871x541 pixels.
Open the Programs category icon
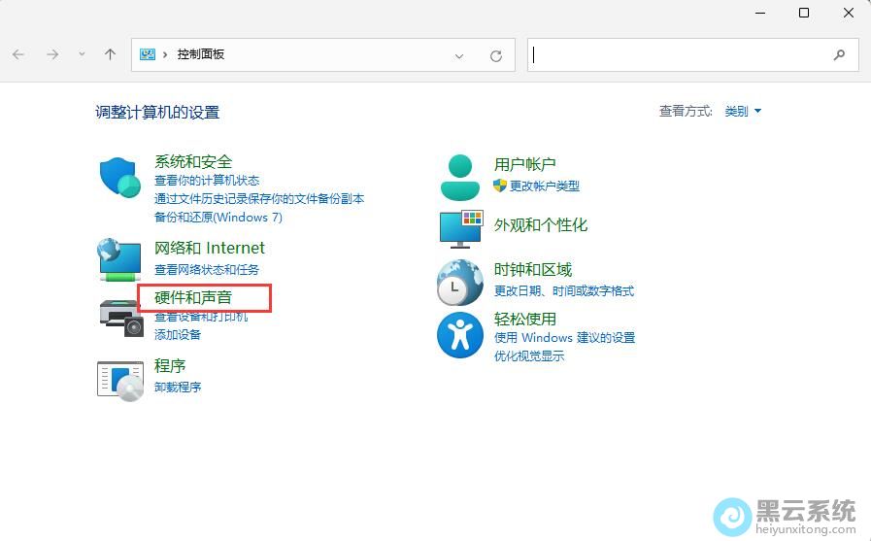pyautogui.click(x=120, y=379)
